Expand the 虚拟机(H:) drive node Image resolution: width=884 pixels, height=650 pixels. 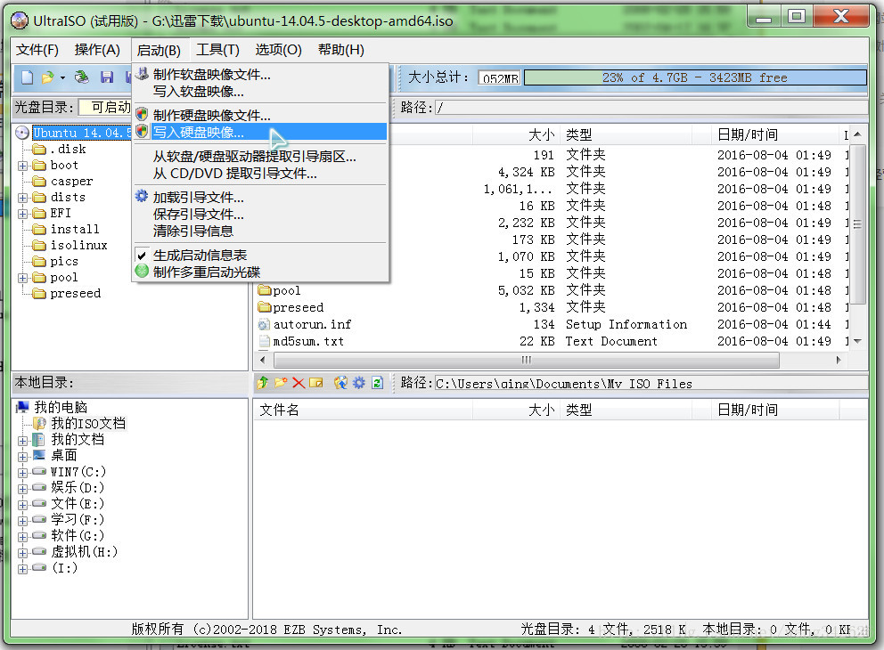click(x=22, y=553)
